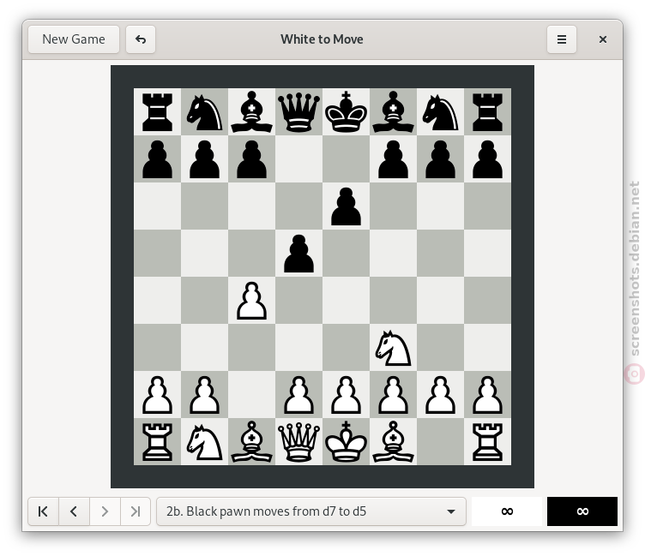Click the black knight on b8

[x=204, y=111]
